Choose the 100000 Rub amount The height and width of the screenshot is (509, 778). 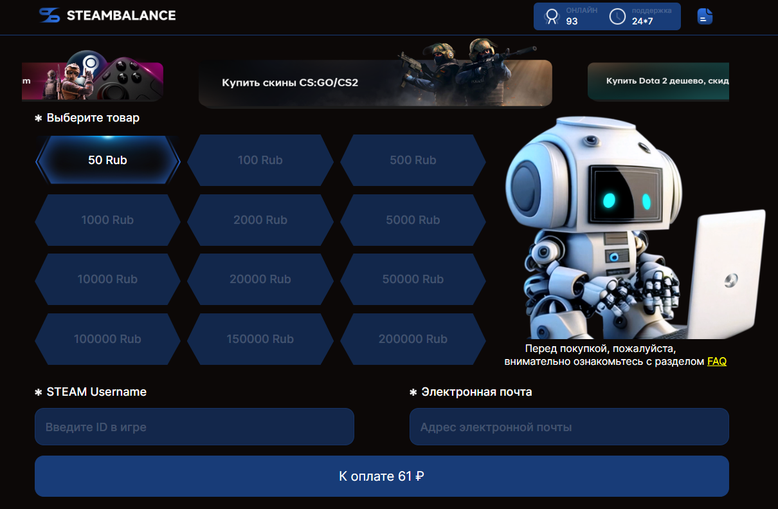click(107, 339)
